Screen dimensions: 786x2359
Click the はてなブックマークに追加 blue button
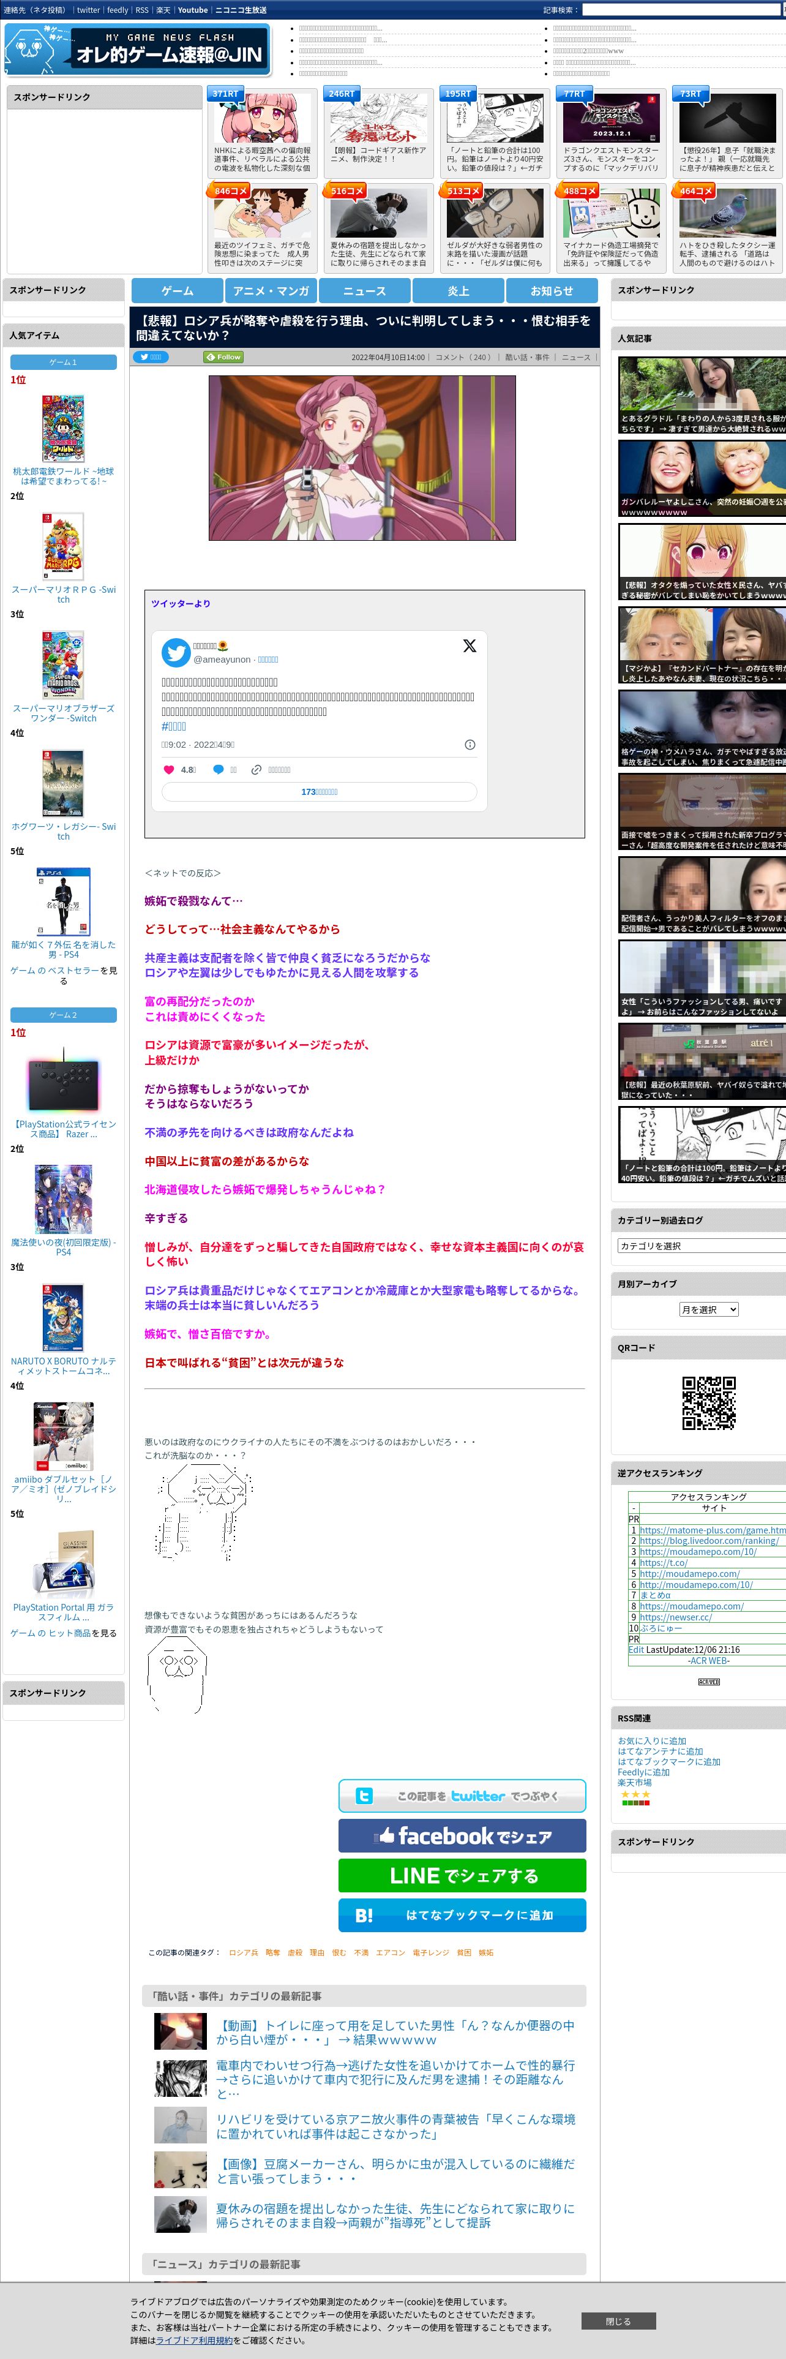462,1915
